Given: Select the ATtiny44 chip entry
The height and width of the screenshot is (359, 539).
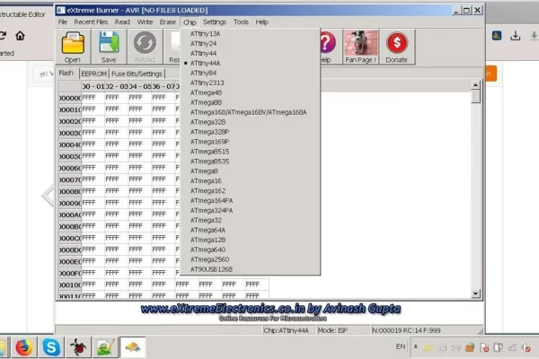Looking at the screenshot, I should (250, 53).
